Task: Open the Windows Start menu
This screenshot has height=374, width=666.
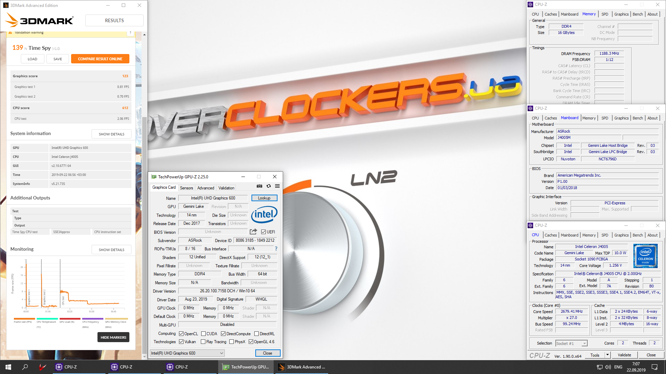Action: click(8, 367)
